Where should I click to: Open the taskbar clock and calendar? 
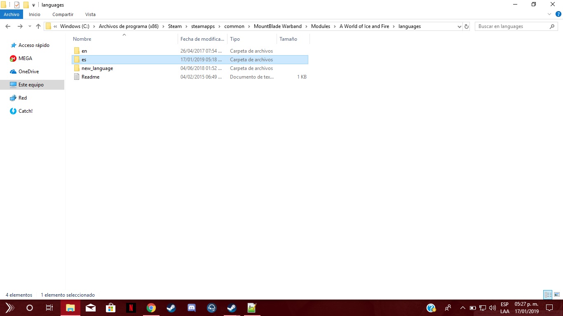[526, 308]
